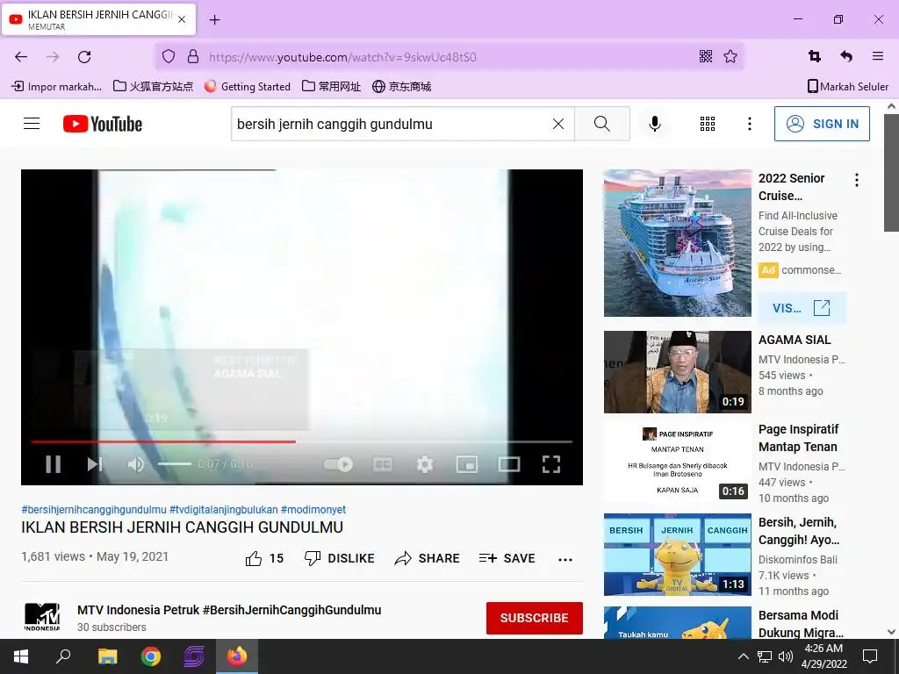Image resolution: width=899 pixels, height=674 pixels.
Task: Open MTV Indonesia channel avatar
Action: [42, 617]
